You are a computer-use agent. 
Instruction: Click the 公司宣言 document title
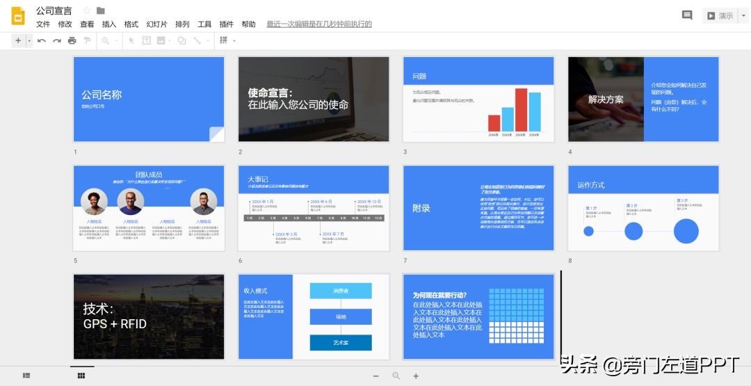click(54, 10)
